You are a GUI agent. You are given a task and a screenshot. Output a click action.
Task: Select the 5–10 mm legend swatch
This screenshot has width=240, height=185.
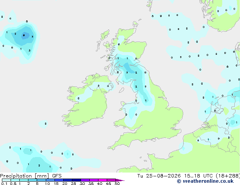tap(41, 180)
